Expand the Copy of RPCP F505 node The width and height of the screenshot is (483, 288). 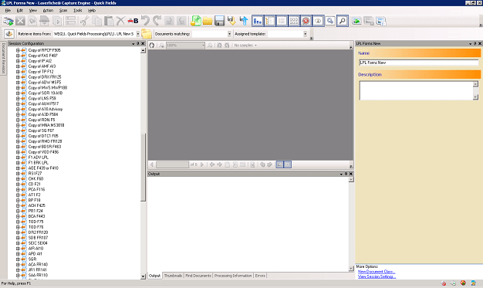[x=18, y=50]
